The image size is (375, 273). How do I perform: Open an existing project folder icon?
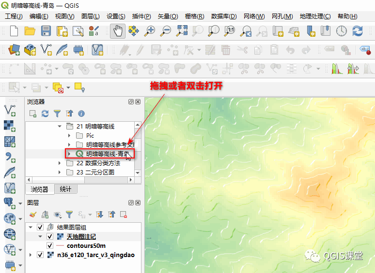coord(30,31)
